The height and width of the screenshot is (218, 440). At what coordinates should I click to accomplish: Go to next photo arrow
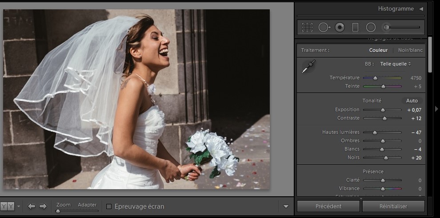coord(43,206)
